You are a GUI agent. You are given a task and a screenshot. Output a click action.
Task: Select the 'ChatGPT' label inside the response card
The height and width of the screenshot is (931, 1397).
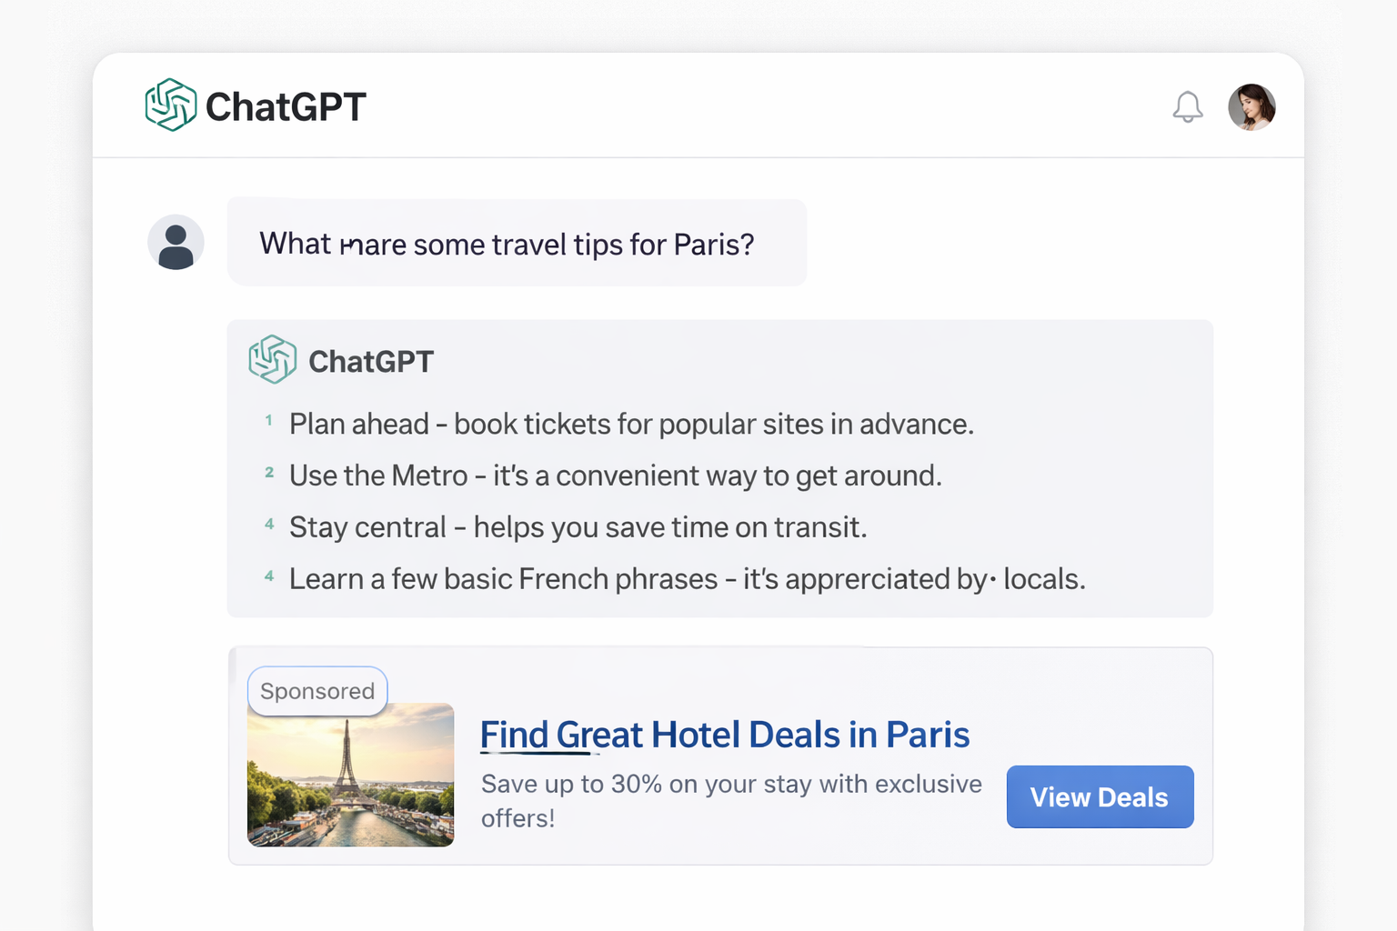click(x=371, y=360)
